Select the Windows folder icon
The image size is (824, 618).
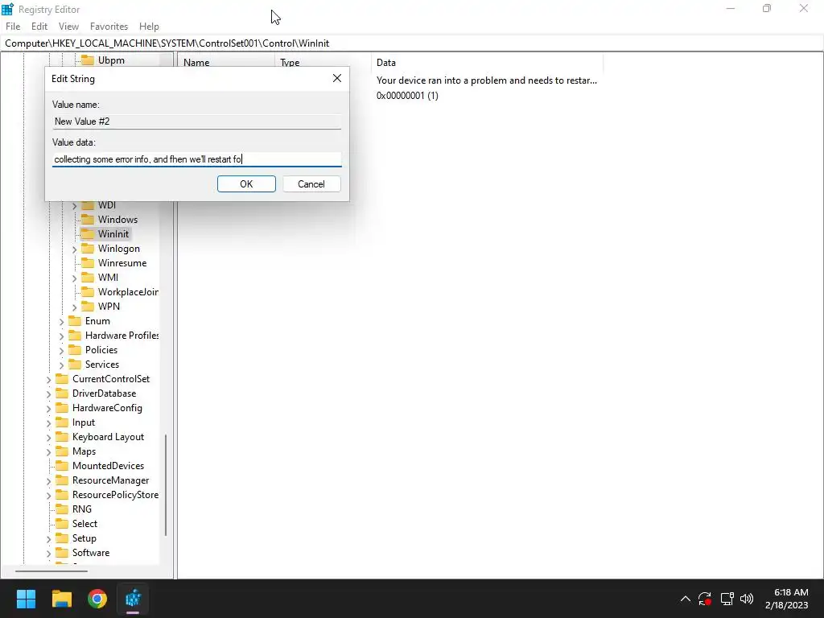pyautogui.click(x=87, y=219)
